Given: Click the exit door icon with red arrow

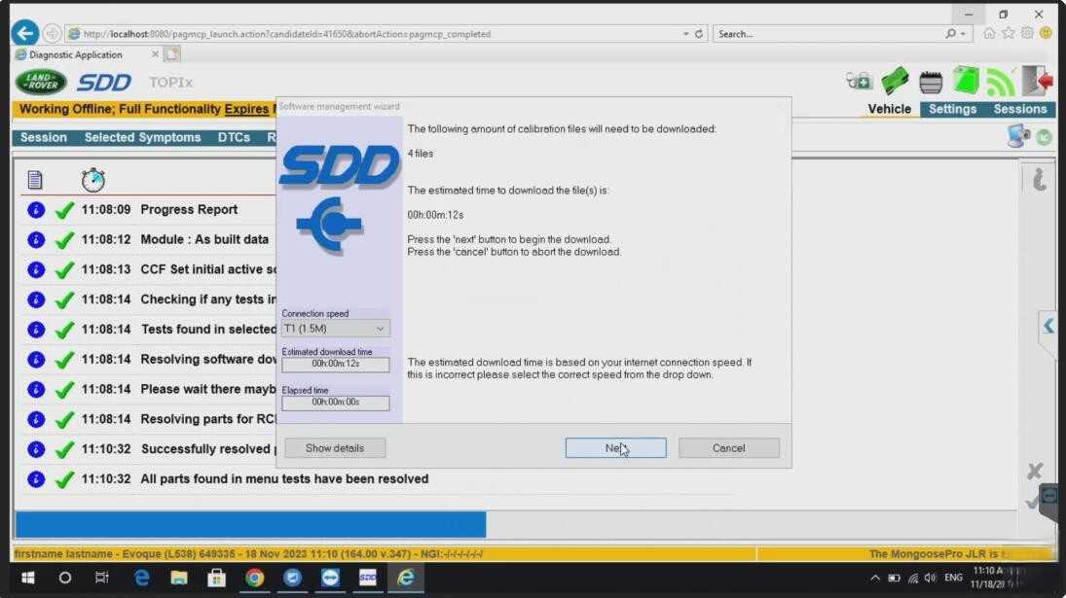Looking at the screenshot, I should coord(1038,81).
